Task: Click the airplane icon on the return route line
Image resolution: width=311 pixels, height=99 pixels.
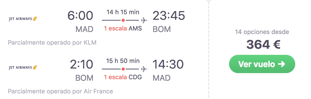Action: 144,69
